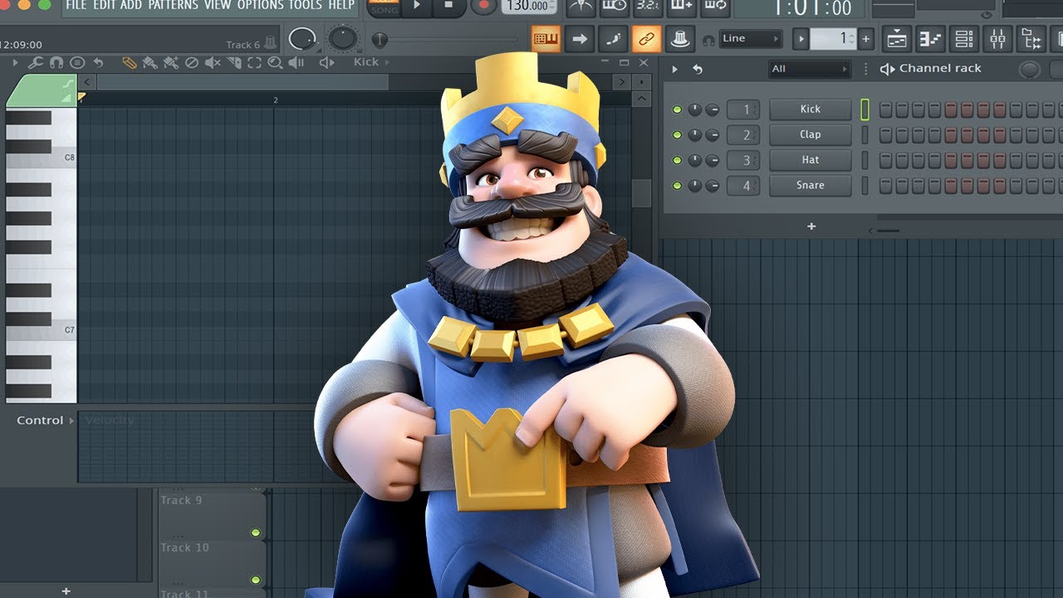Screen dimensions: 1063x598
Task: Mute the Snare channel green light
Action: [x=677, y=185]
